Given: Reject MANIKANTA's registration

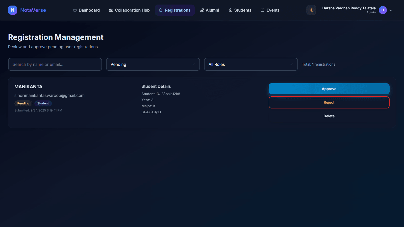Looking at the screenshot, I should pyautogui.click(x=329, y=102).
